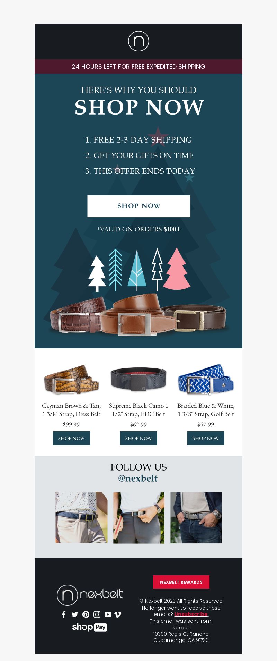Open the blue belt white pants photo
This screenshot has width=277, height=661.
coord(81,517)
